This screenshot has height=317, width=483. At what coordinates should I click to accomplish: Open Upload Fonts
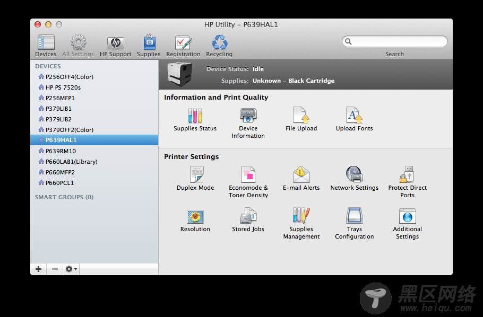(354, 119)
